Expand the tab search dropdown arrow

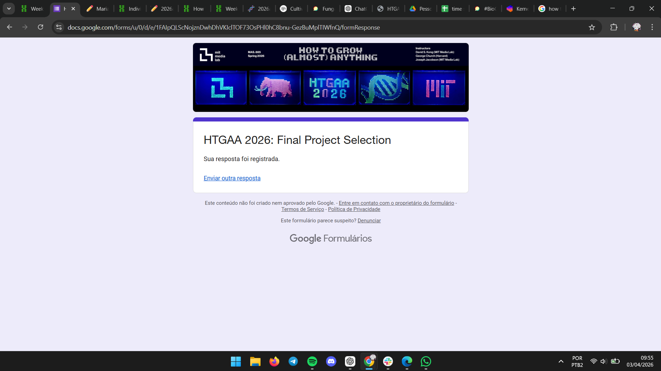coord(9,9)
